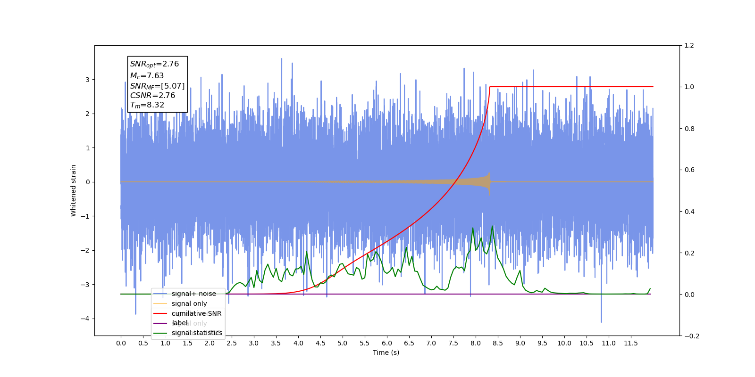The image size is (755, 377).
Task: Click the 11.5 tick on the time axis
Action: coord(631,343)
